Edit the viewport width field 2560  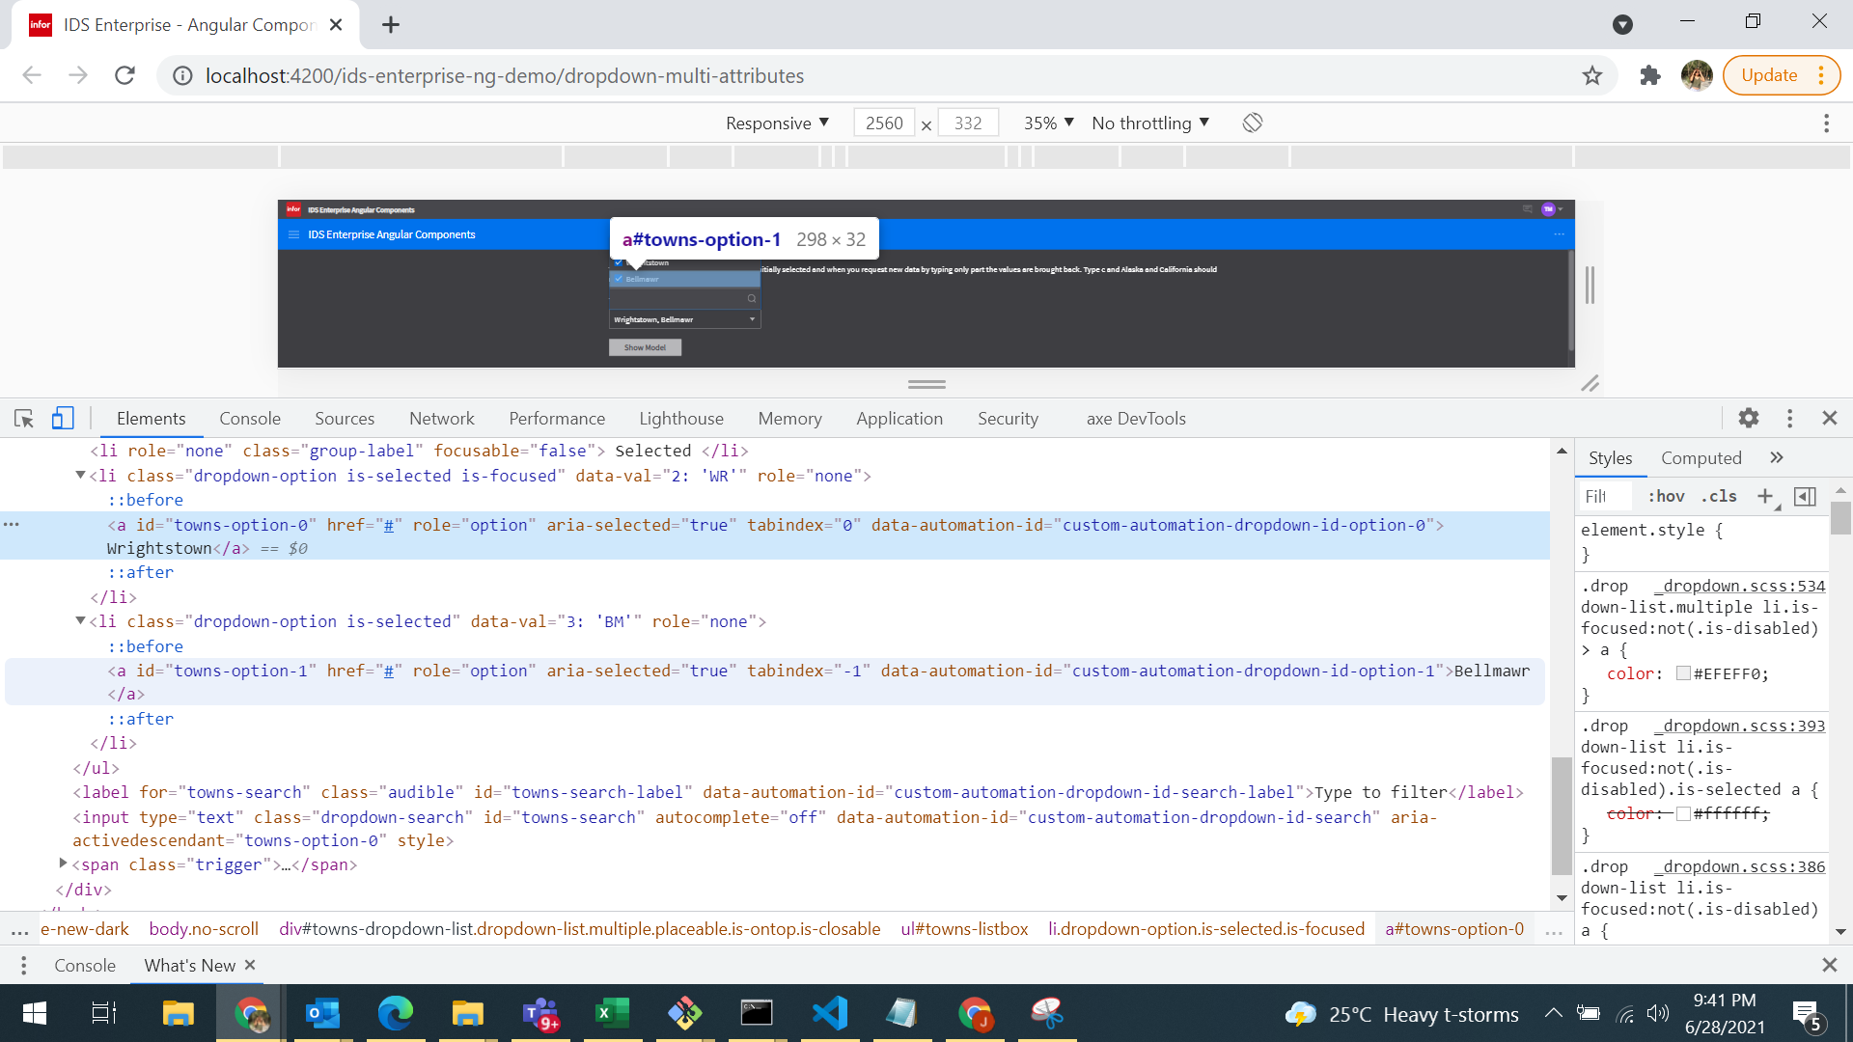coord(883,123)
